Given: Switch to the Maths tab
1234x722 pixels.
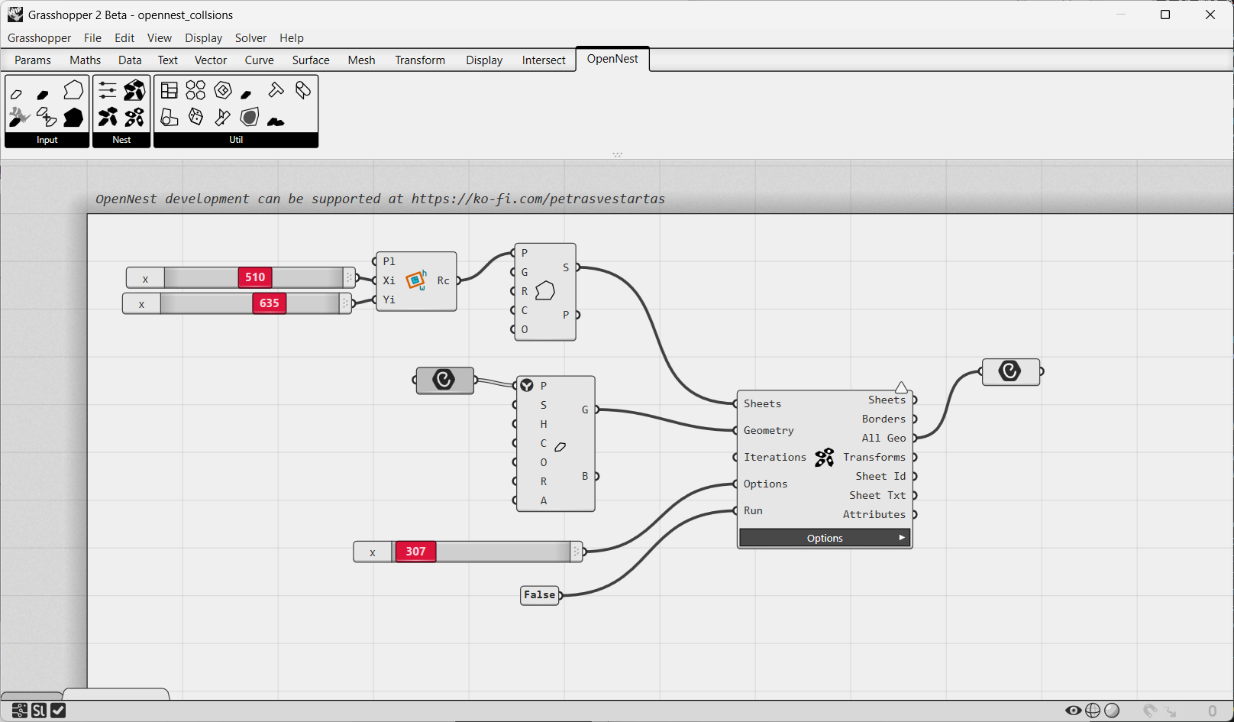Looking at the screenshot, I should tap(85, 60).
